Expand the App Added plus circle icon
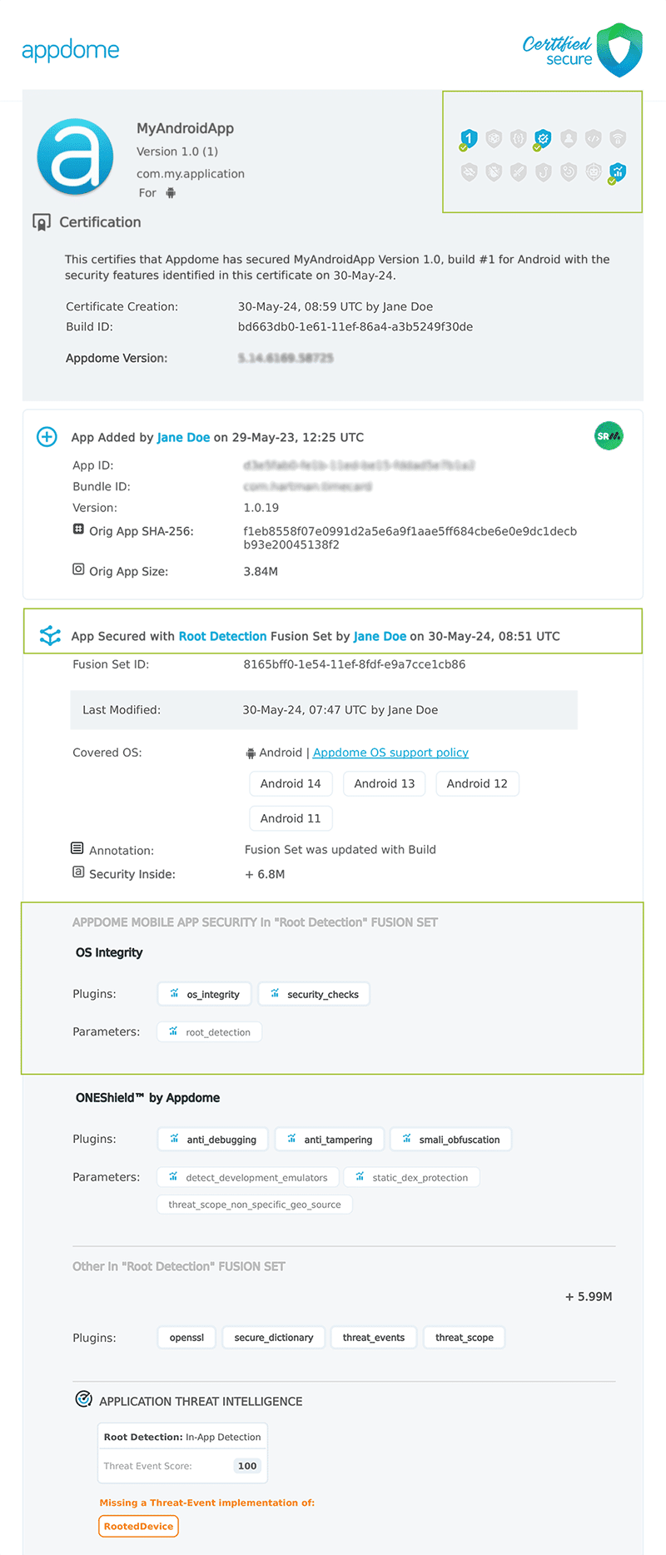666x1555 pixels. (47, 437)
